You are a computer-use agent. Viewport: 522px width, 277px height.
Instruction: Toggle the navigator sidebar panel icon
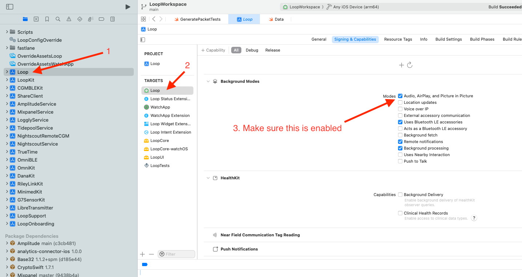(x=10, y=7)
